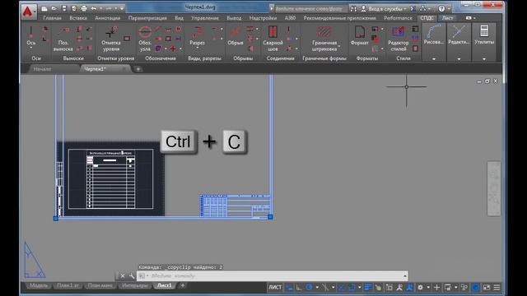Open the status bar customization hamburger icon
Image resolution: width=527 pixels, height=296 pixels.
[497, 287]
